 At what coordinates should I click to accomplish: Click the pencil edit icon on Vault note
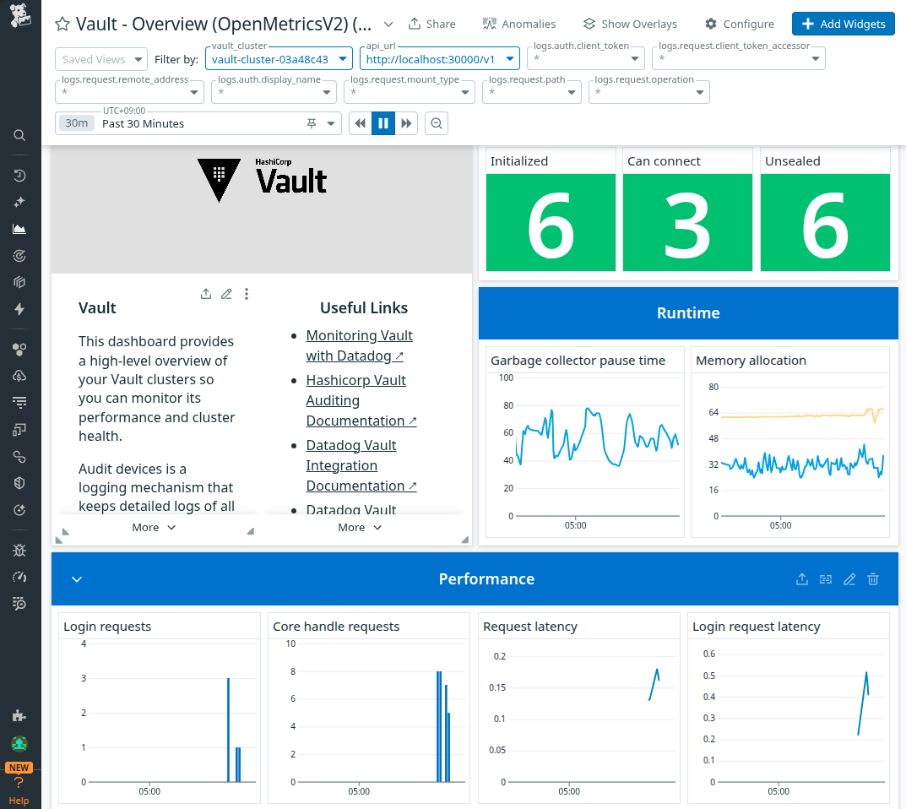(x=226, y=294)
